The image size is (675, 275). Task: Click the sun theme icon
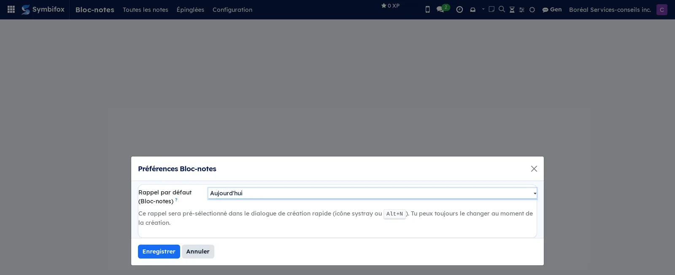[x=532, y=9]
